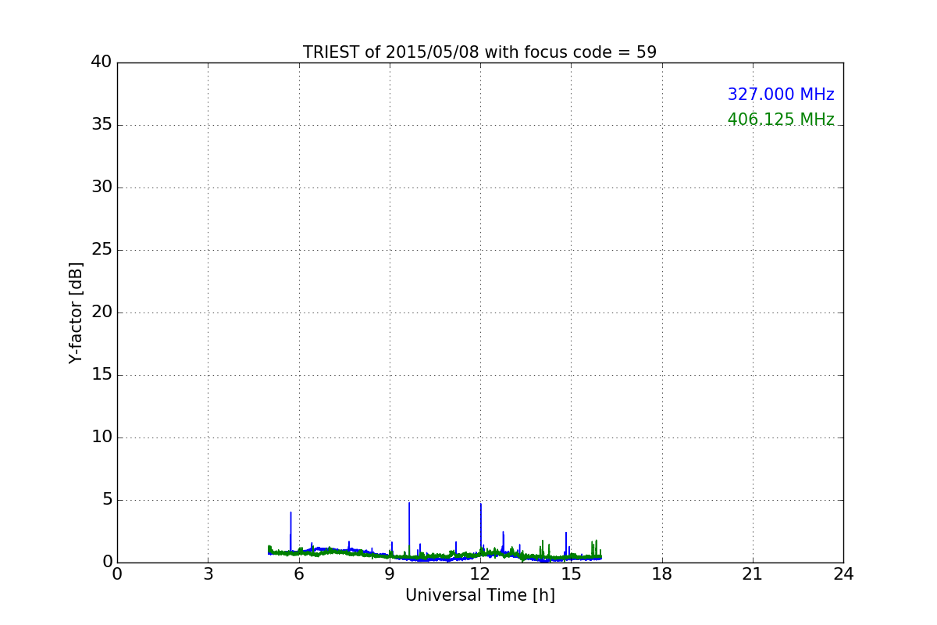The image size is (937, 625).
Task: Click the blue spike at 12 hours
Action: 481,528
